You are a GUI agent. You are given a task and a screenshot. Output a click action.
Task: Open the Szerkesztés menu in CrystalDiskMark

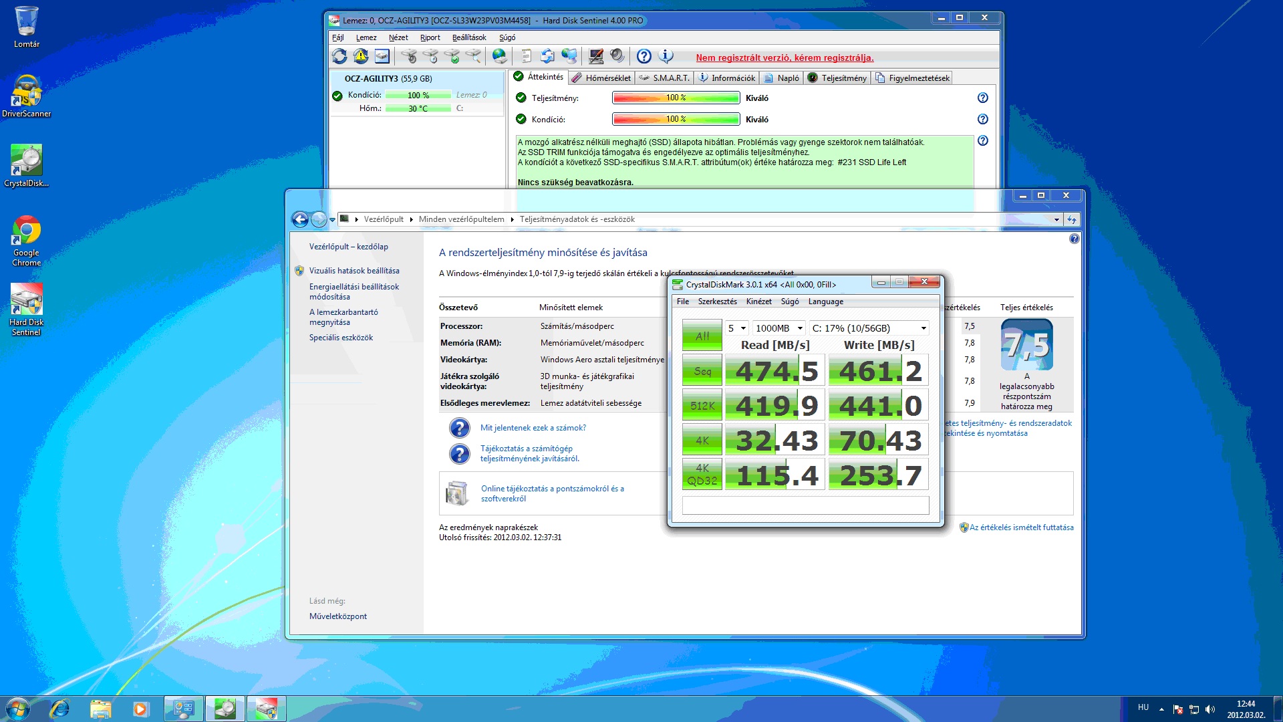point(717,302)
